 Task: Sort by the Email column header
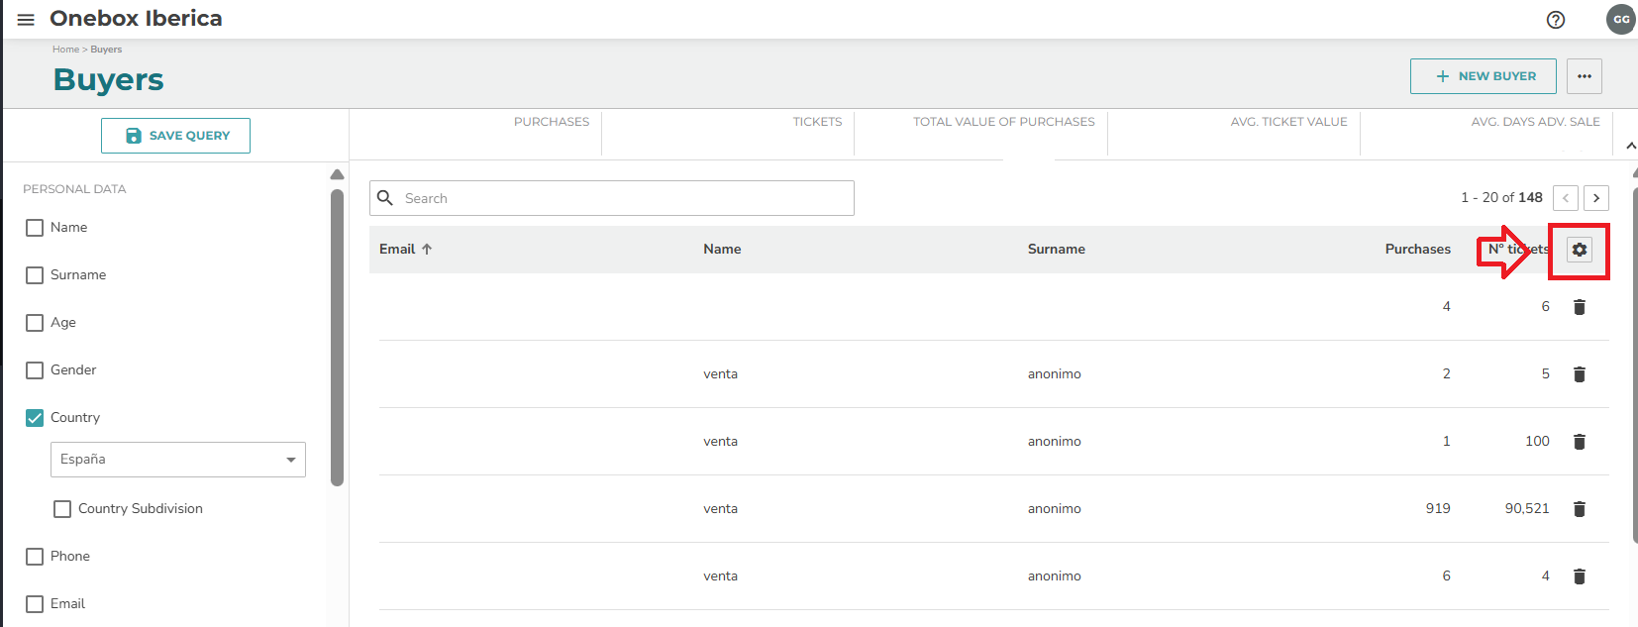point(397,250)
